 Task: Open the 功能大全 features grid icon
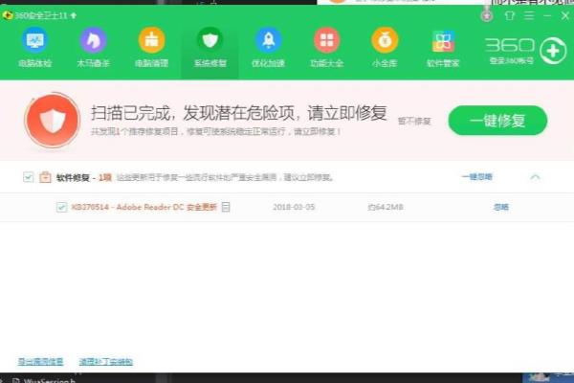pos(327,40)
